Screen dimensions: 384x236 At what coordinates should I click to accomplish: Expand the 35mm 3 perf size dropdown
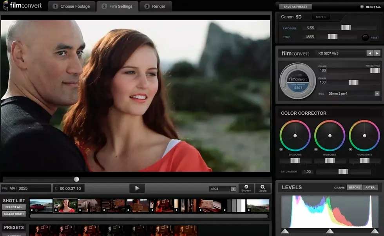377,93
